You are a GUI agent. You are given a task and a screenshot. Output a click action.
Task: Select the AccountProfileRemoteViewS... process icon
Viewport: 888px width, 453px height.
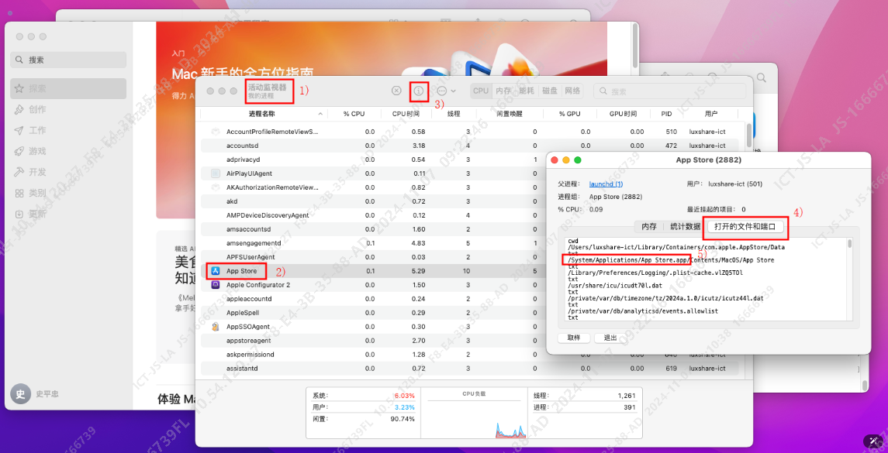click(215, 132)
